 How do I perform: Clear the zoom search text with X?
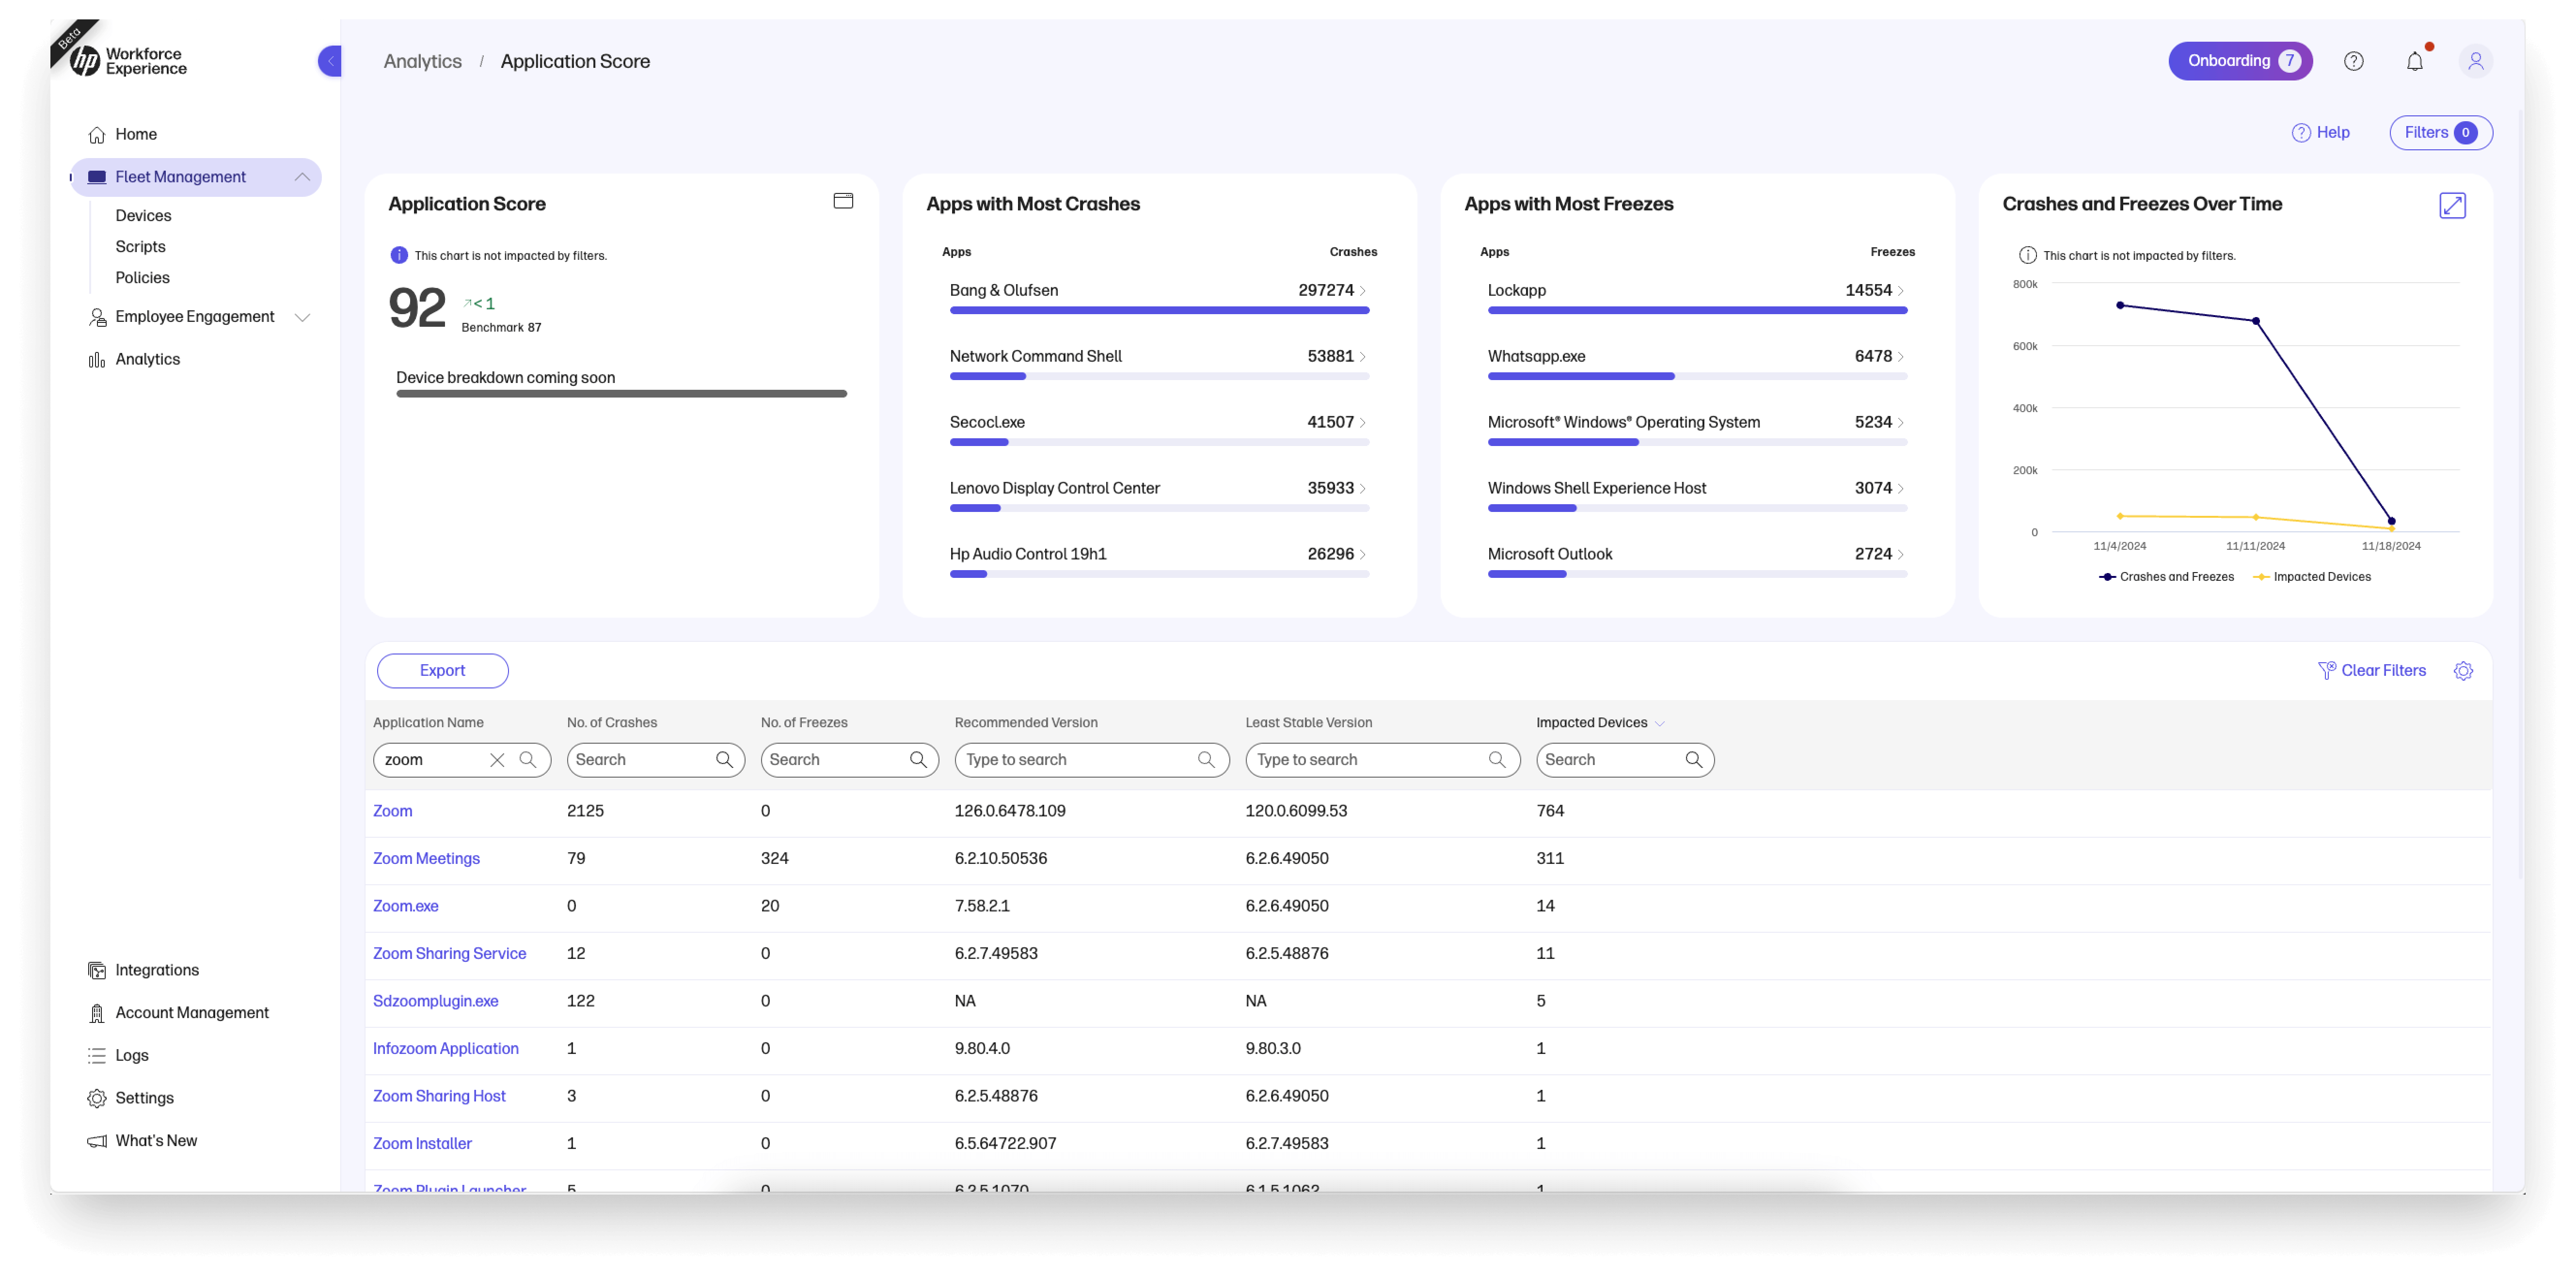coord(497,760)
